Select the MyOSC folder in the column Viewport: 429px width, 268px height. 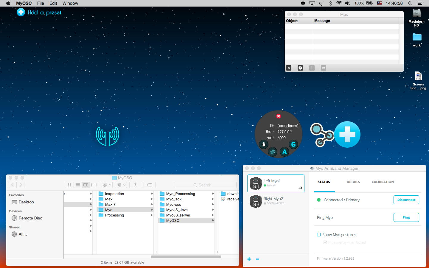point(186,221)
